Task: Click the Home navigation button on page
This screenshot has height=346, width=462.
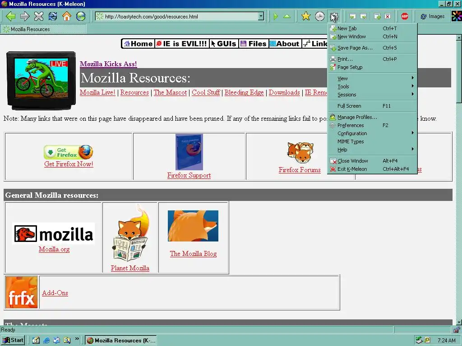Action: [138, 44]
